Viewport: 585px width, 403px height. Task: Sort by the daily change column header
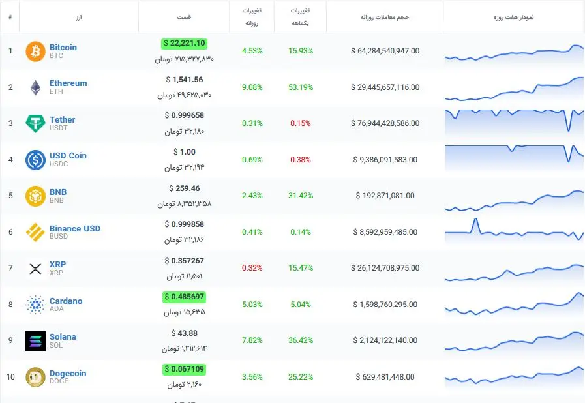pos(252,17)
